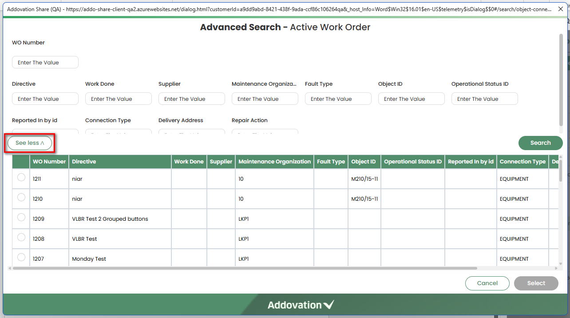The height and width of the screenshot is (318, 570).
Task: Click the green Search button
Action: click(x=540, y=143)
